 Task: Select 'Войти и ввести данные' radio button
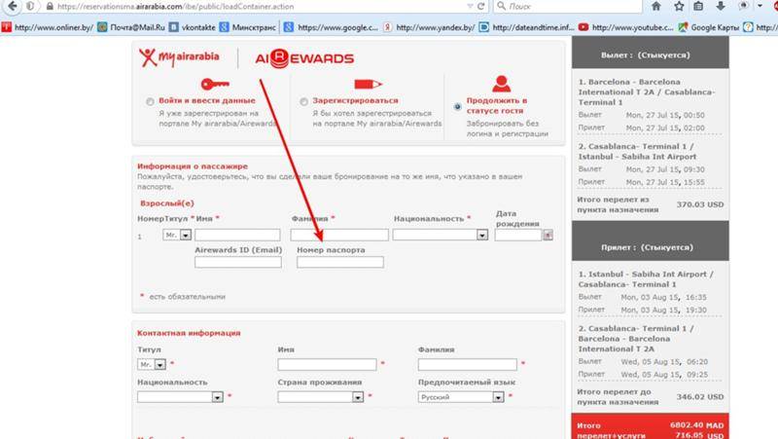pyautogui.click(x=150, y=102)
